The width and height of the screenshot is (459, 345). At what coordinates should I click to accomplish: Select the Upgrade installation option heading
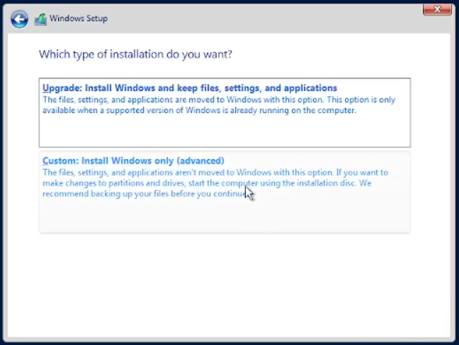[190, 88]
